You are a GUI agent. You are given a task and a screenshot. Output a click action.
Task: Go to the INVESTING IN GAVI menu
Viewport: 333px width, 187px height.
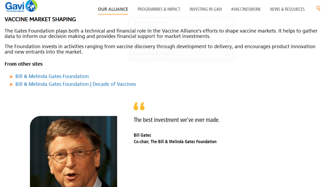pyautogui.click(x=206, y=9)
